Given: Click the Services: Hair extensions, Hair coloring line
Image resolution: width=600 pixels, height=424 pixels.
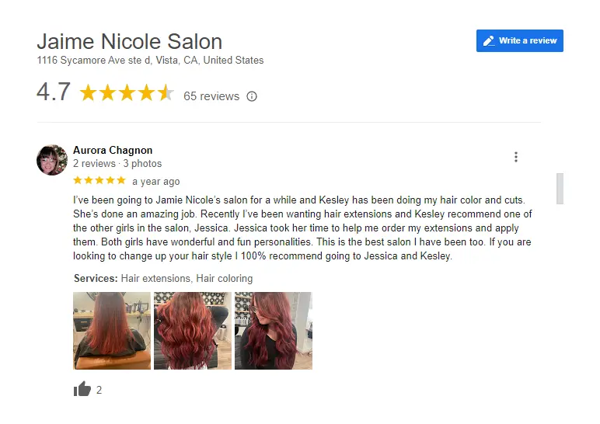Looking at the screenshot, I should pyautogui.click(x=163, y=278).
